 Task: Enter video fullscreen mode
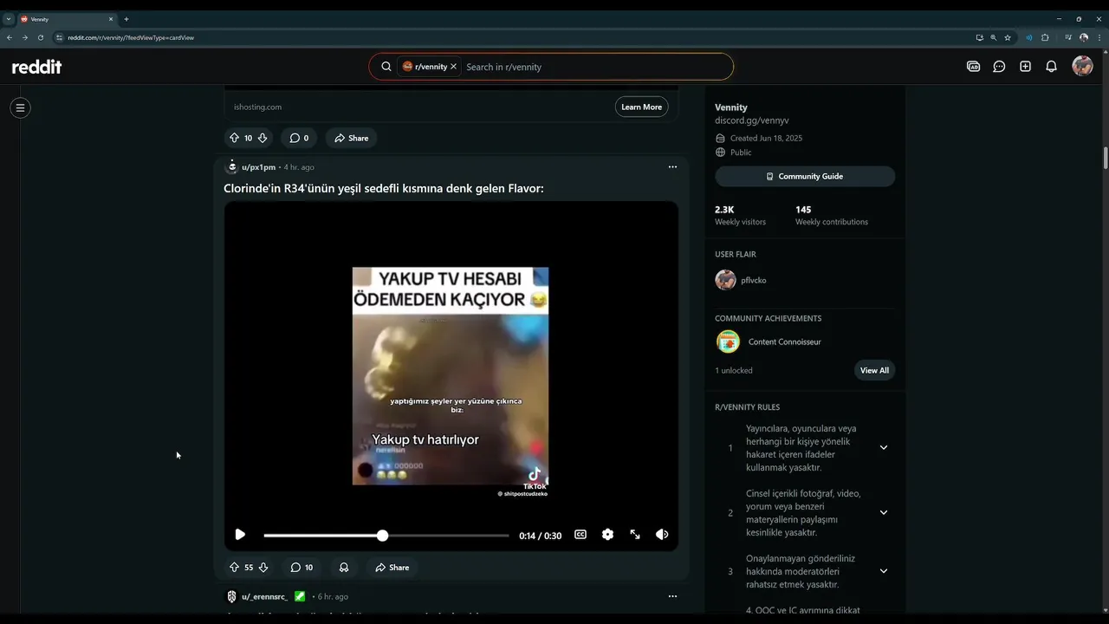tap(635, 535)
